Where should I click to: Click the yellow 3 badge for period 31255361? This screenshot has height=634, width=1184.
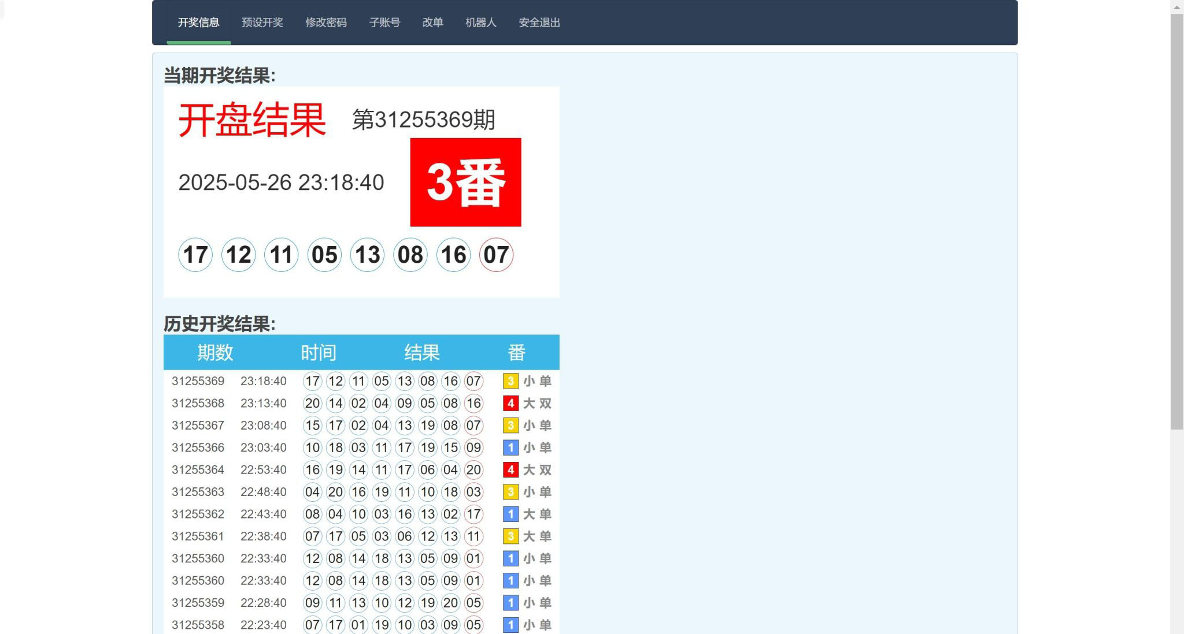(510, 536)
